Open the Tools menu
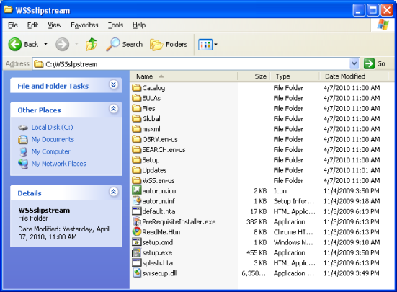The width and height of the screenshot is (397, 292). click(x=115, y=25)
